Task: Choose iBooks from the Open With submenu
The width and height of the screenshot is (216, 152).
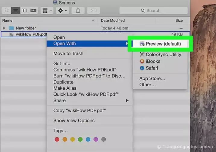Action: click(153, 61)
